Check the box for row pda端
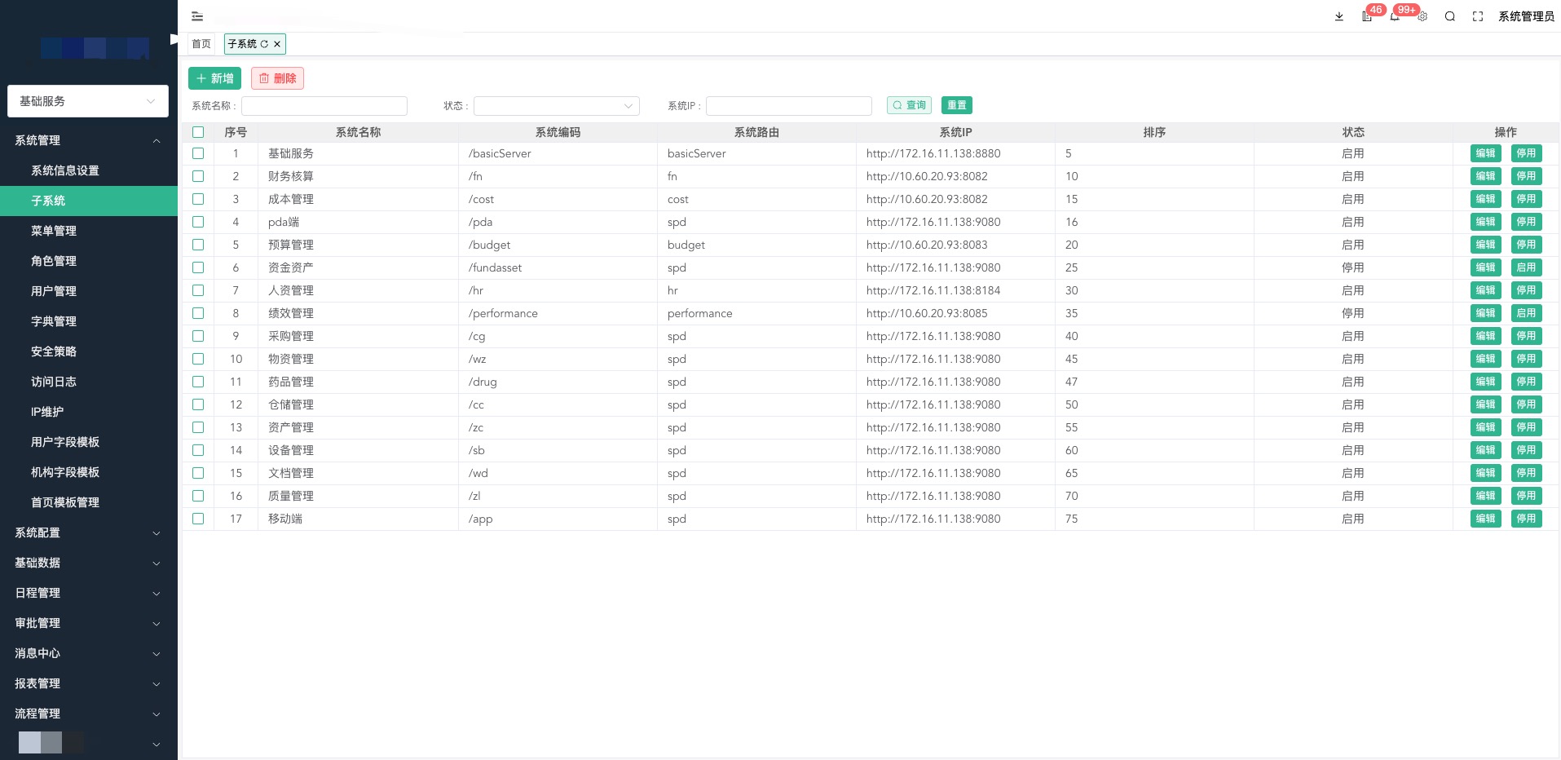 coord(198,222)
